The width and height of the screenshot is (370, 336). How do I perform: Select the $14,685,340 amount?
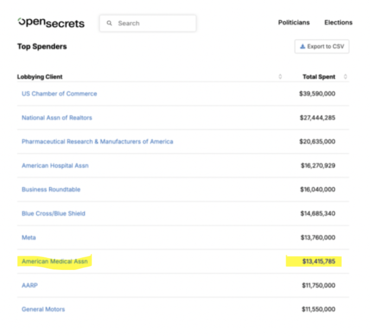coord(317,213)
